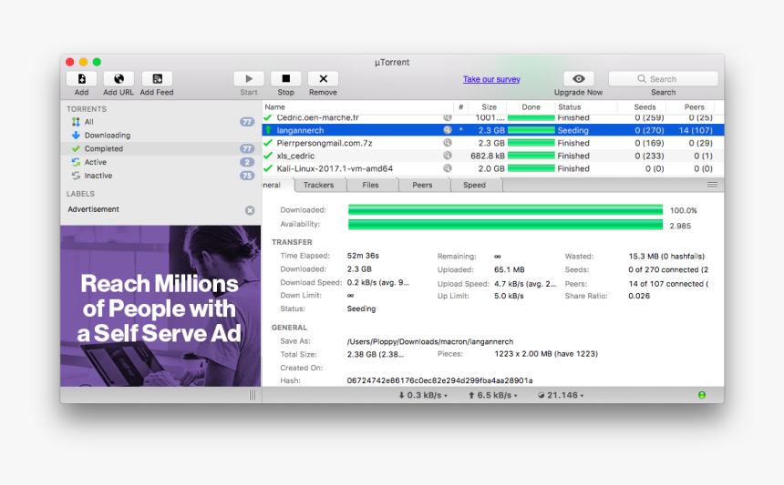Select the All torrents category
The width and height of the screenshot is (784, 485).
160,122
